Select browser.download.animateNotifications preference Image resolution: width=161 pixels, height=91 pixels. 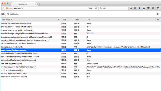coord(80,27)
